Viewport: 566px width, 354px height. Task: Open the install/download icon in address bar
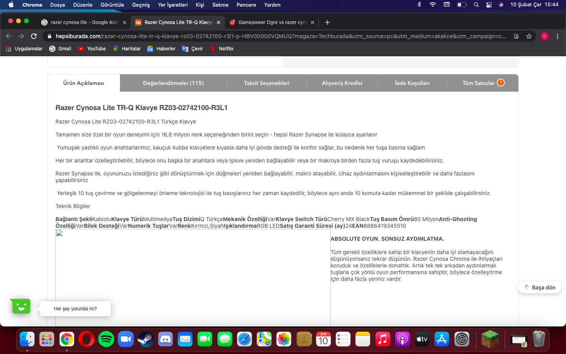pyautogui.click(x=516, y=36)
